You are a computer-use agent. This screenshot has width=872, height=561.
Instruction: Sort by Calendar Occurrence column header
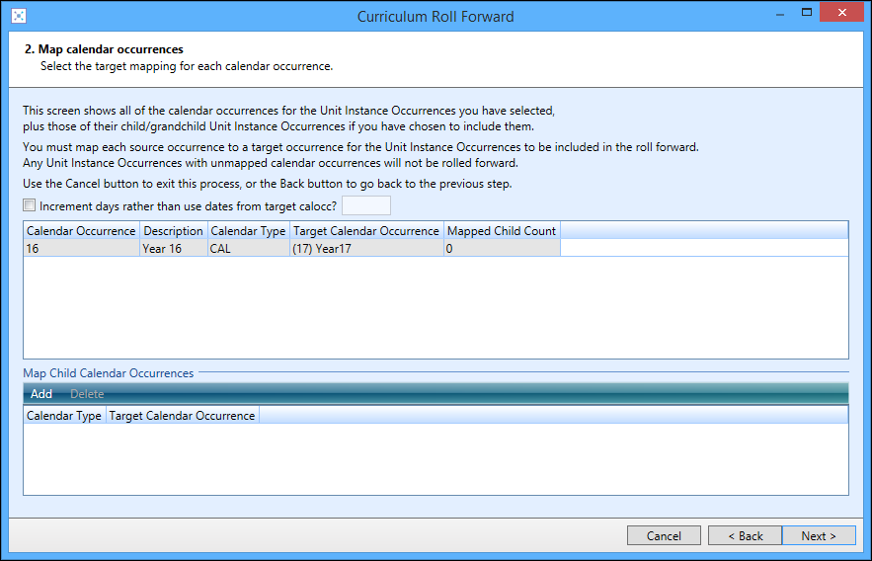tap(81, 231)
